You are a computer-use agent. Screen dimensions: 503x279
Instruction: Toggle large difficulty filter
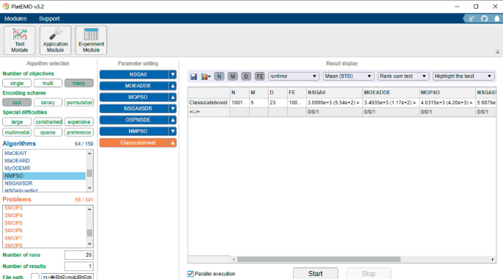point(17,122)
